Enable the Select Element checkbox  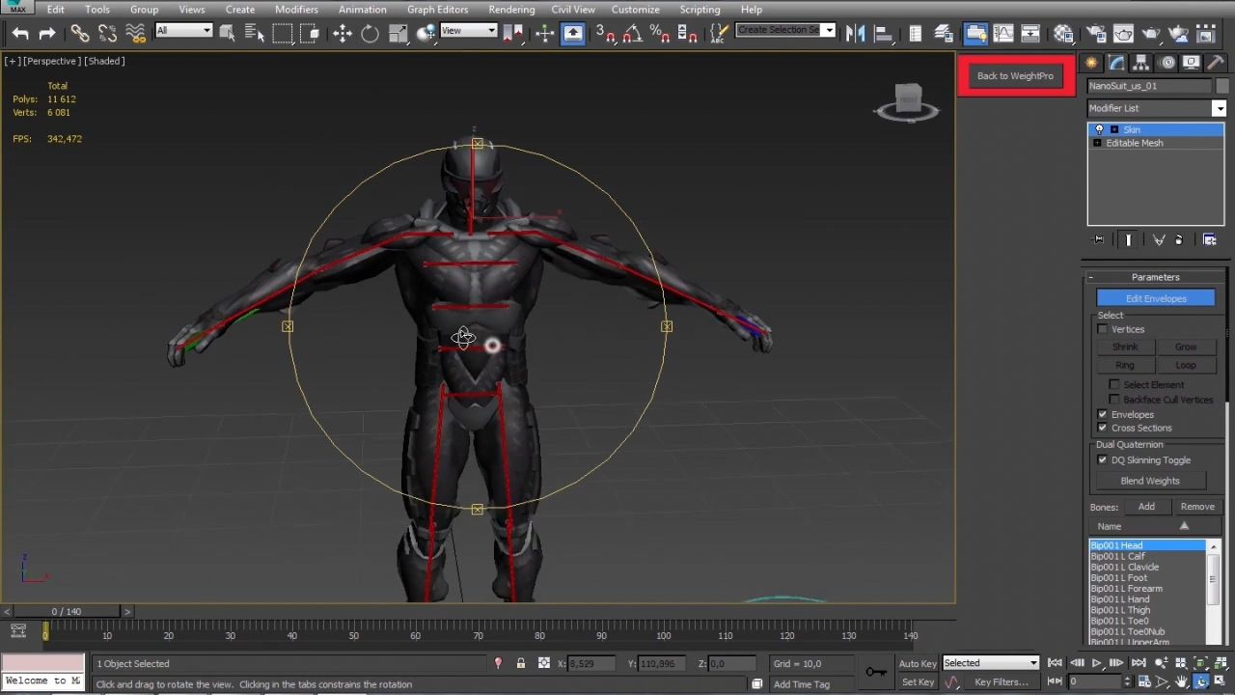tap(1114, 384)
